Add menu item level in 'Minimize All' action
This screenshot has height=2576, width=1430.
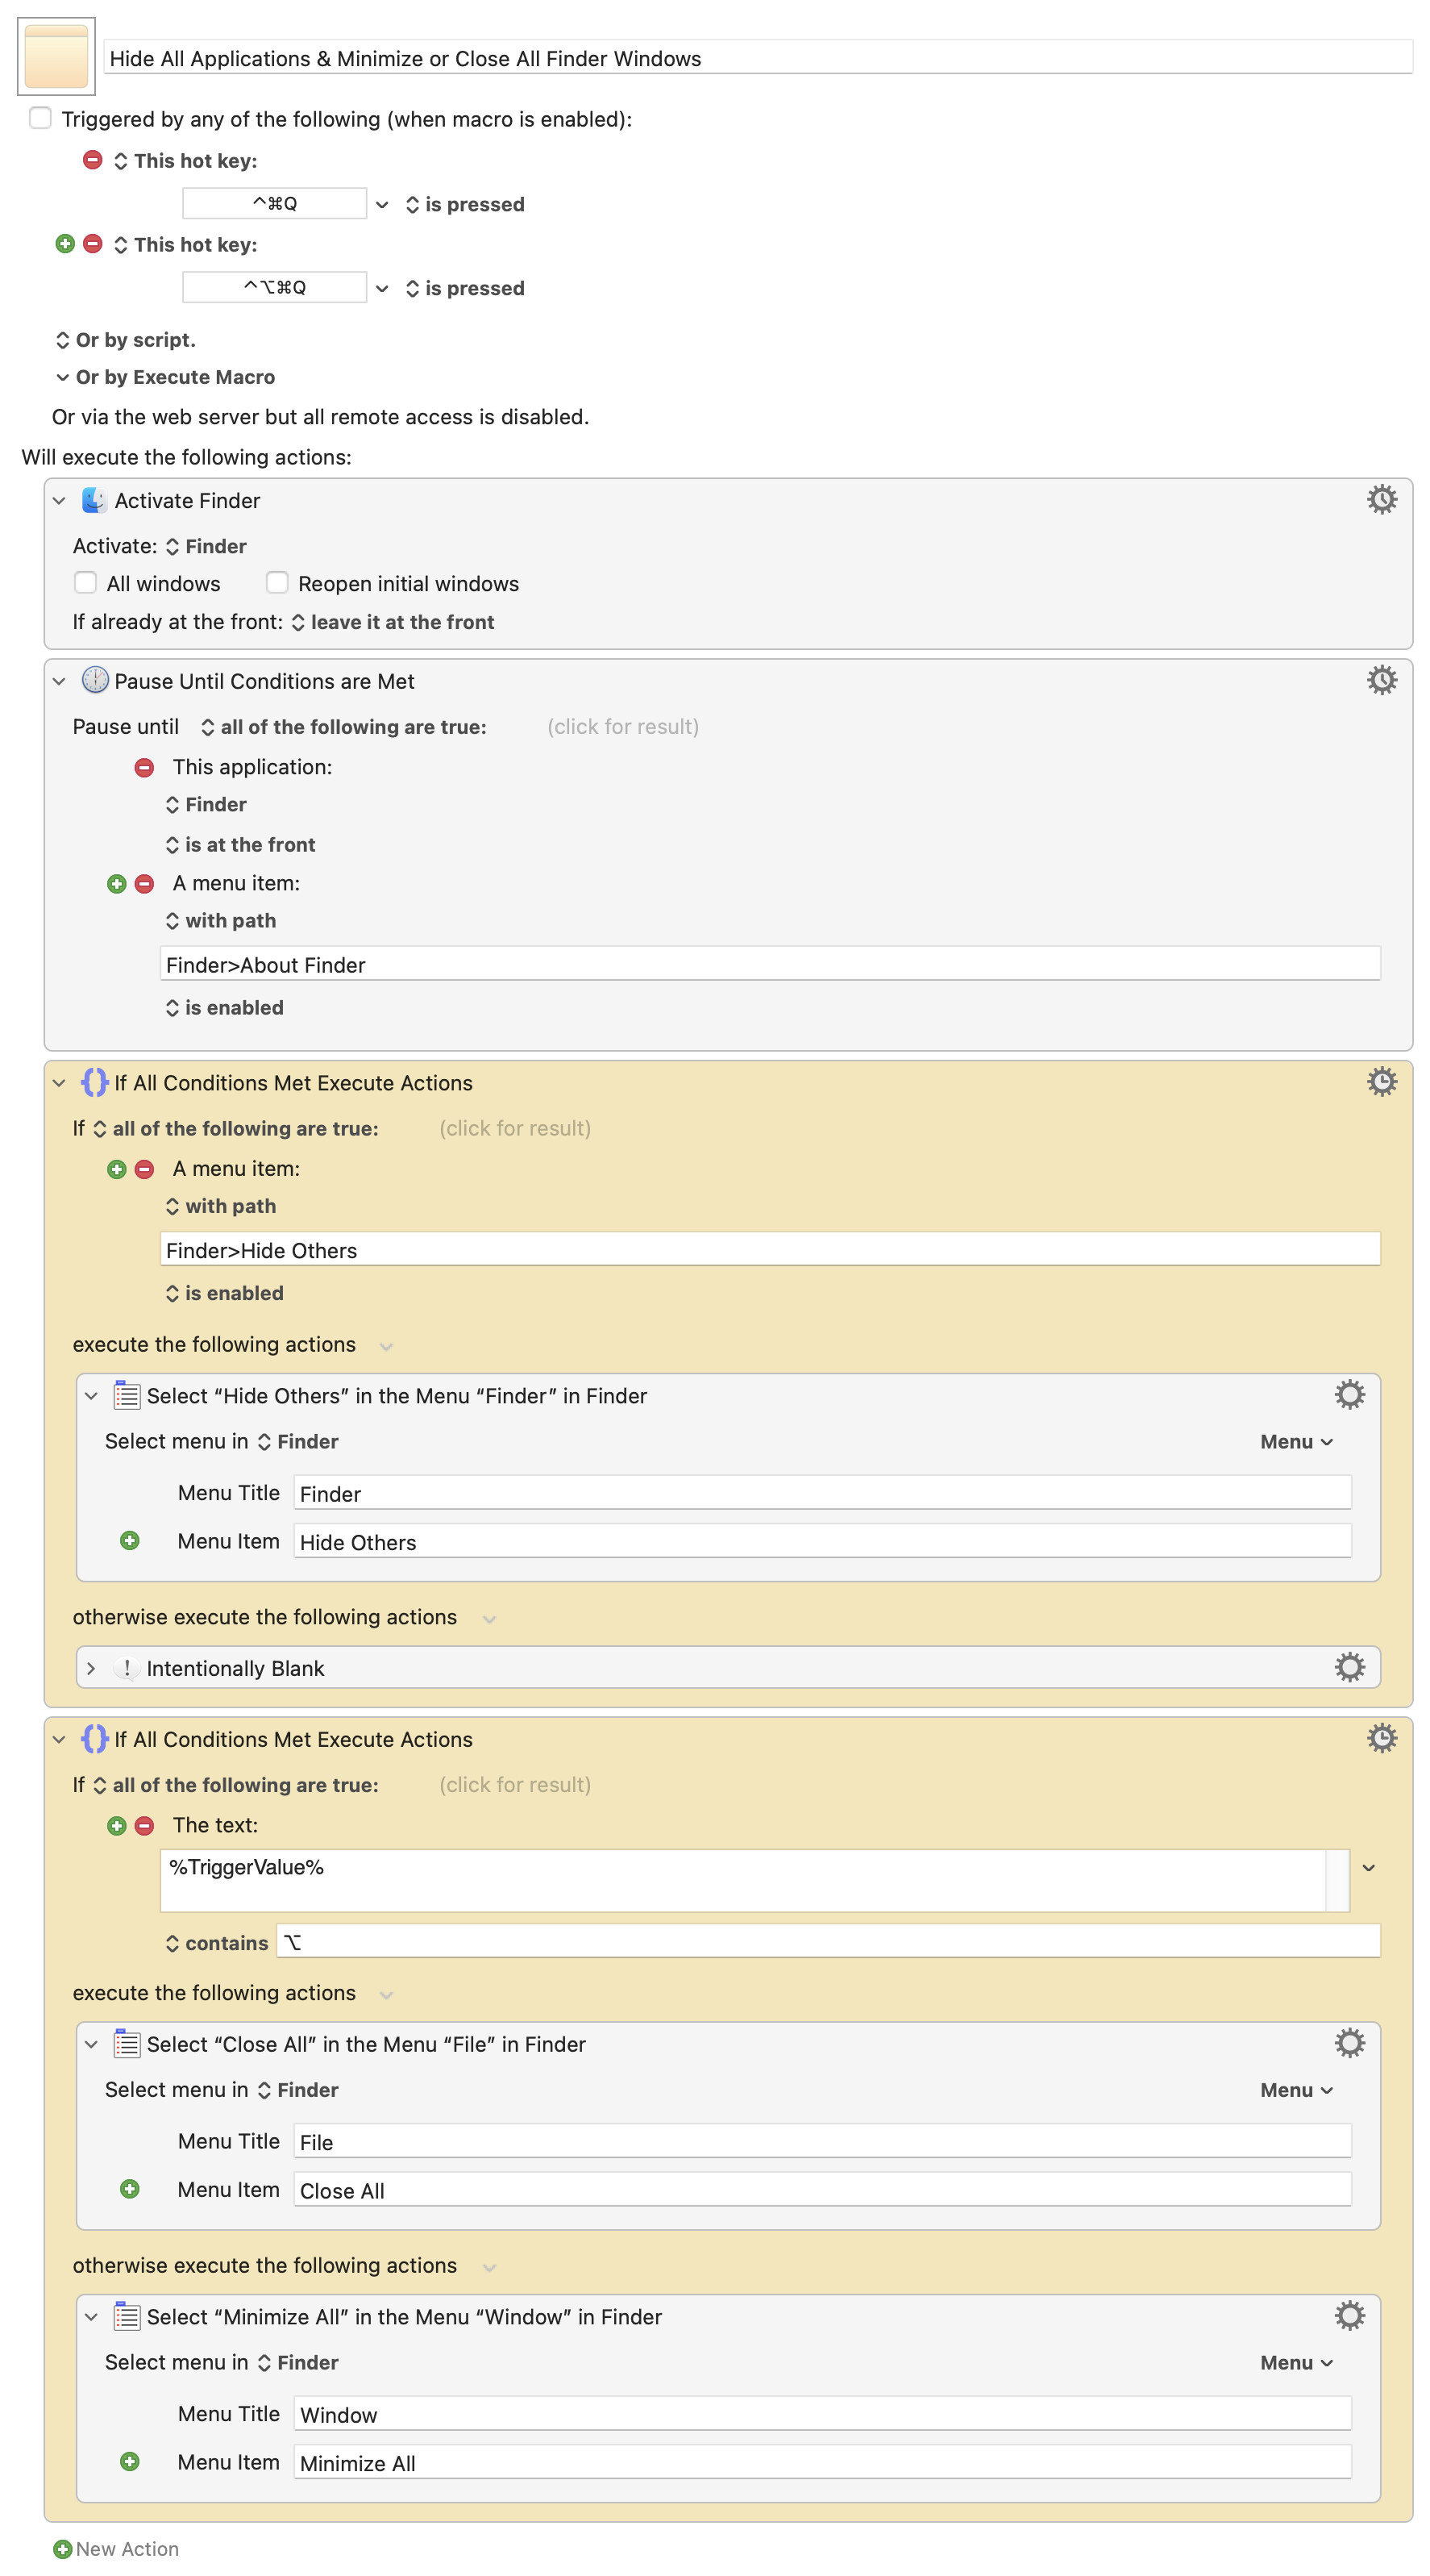129,2461
